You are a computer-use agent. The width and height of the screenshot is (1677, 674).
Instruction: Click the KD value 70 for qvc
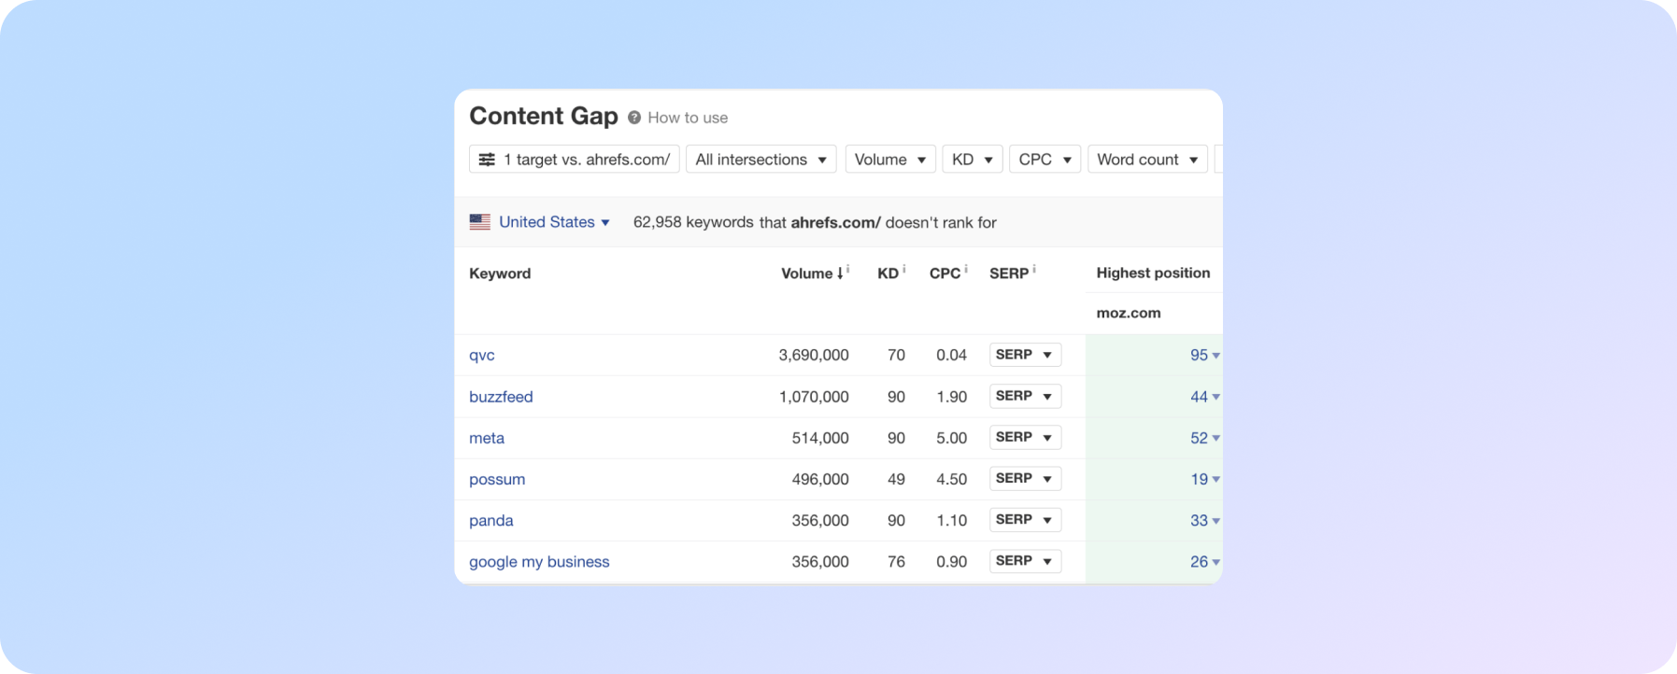pos(896,355)
